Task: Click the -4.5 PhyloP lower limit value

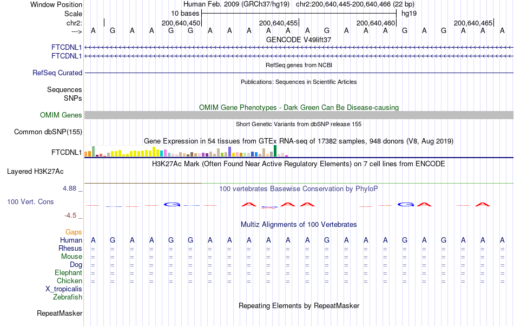Action: [x=70, y=216]
